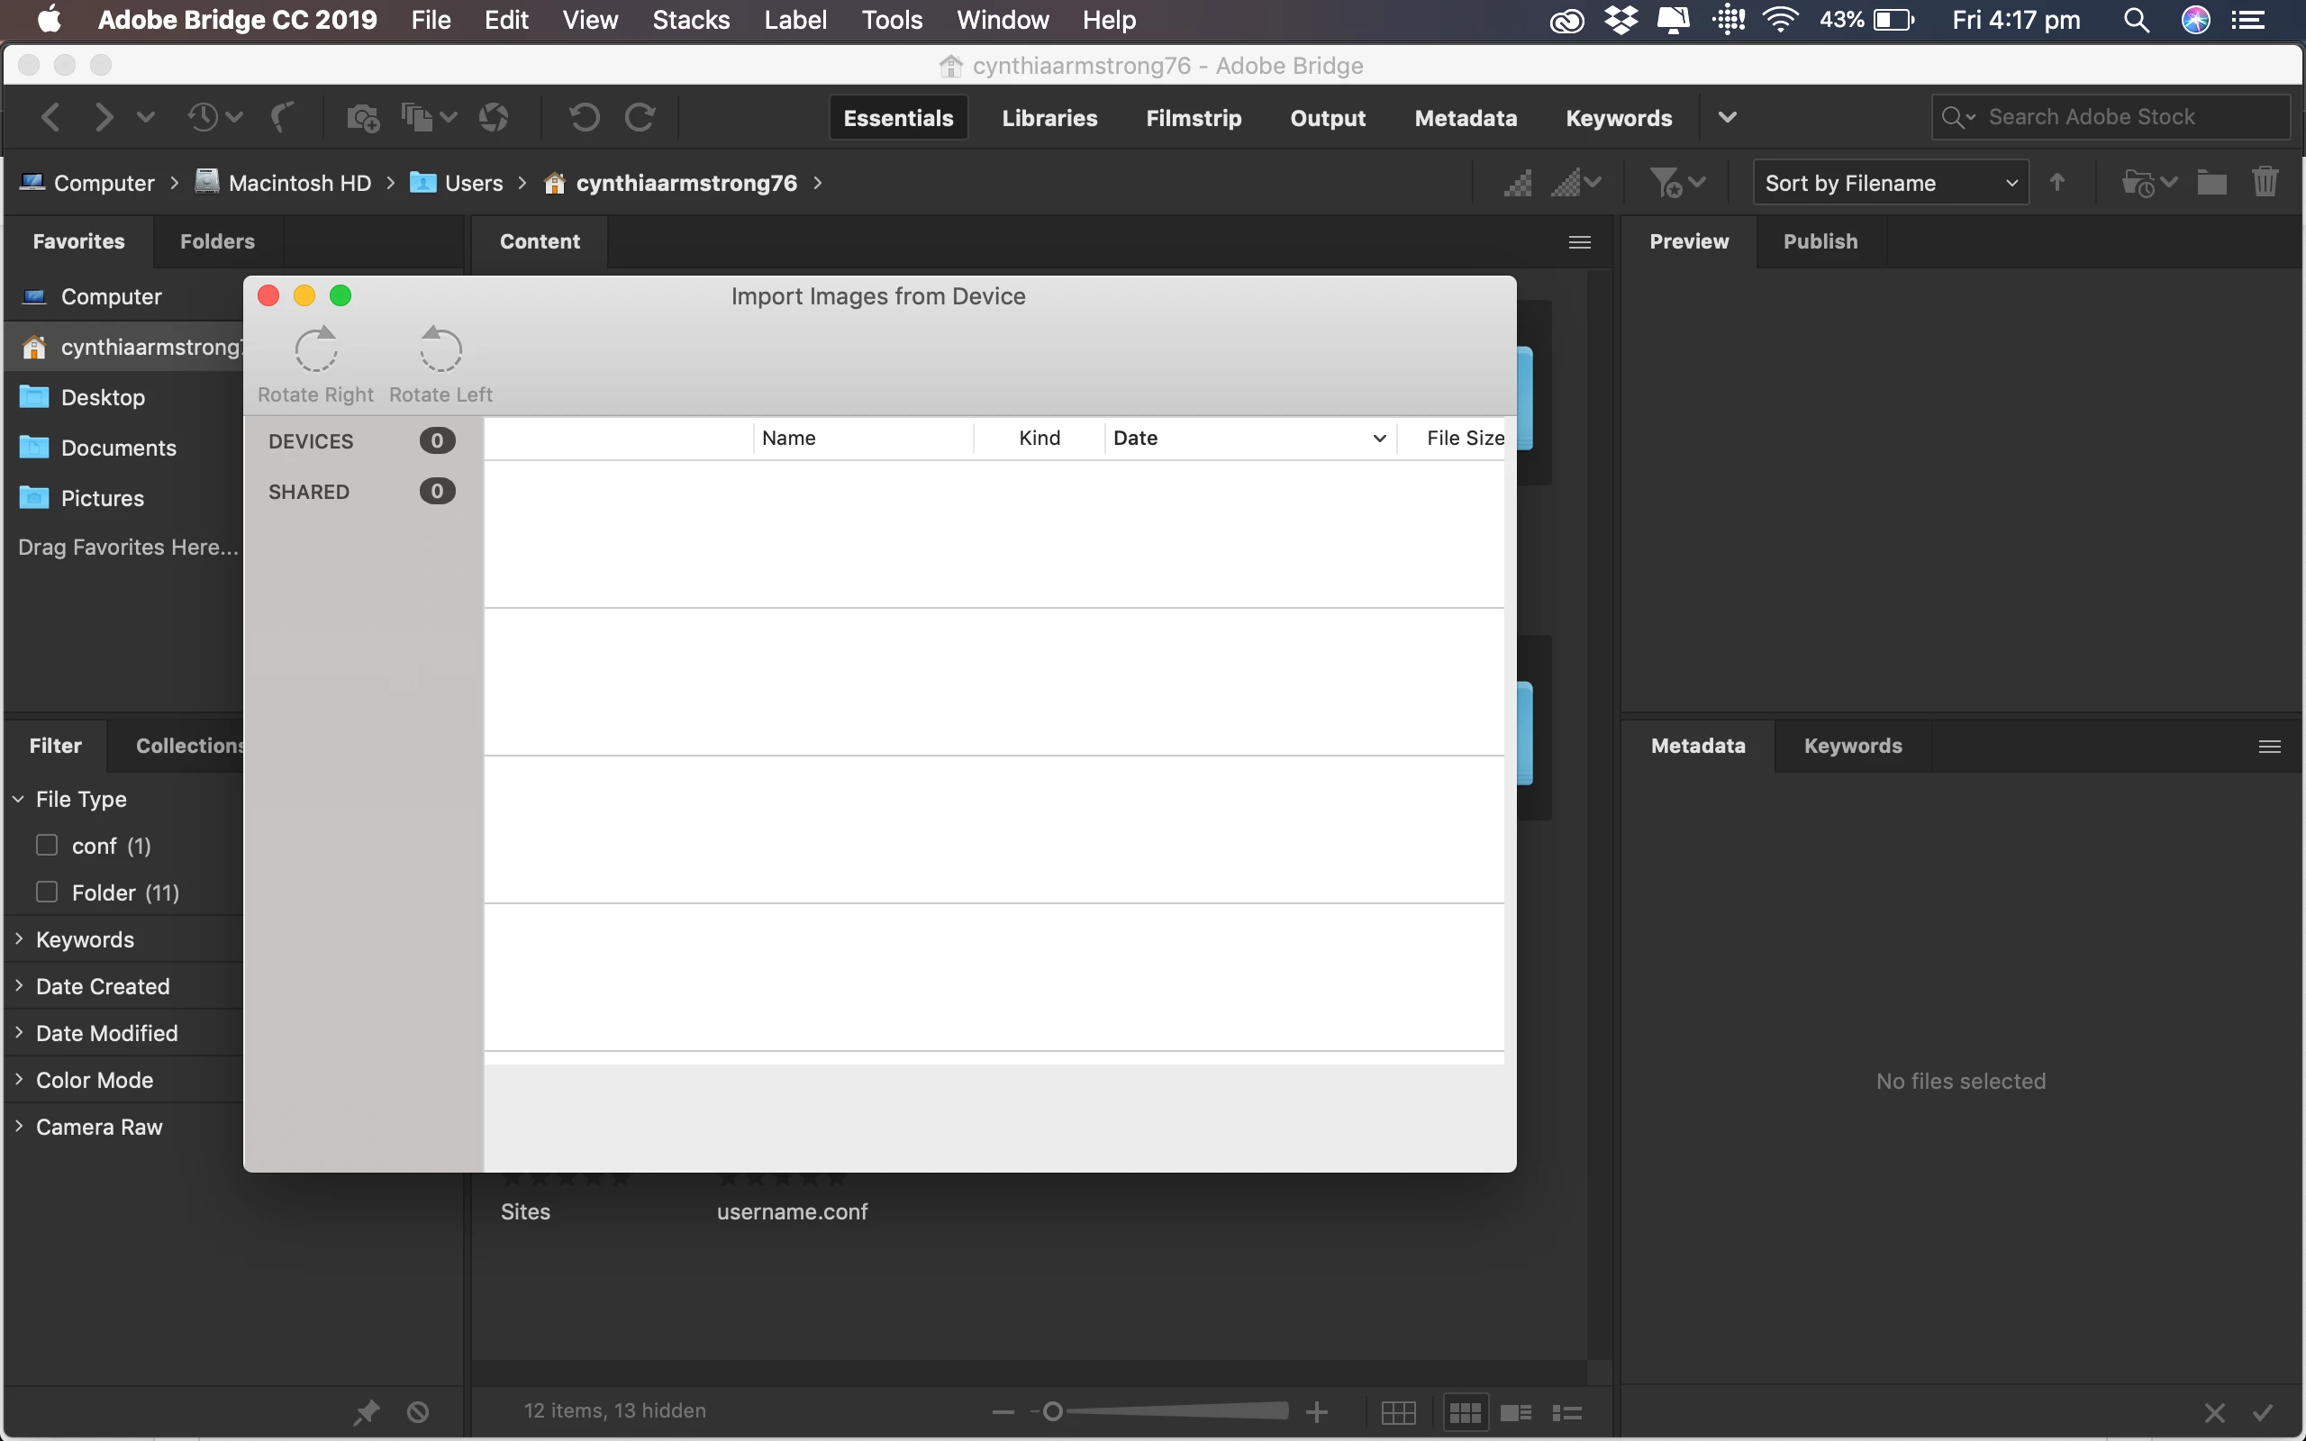Click thumbnail quality browse icon

1518,182
